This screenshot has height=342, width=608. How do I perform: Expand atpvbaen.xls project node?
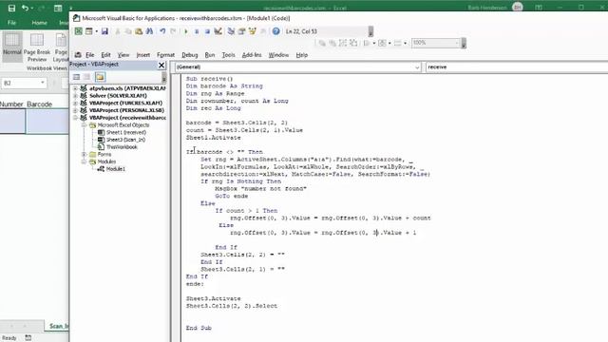pyautogui.click(x=75, y=88)
